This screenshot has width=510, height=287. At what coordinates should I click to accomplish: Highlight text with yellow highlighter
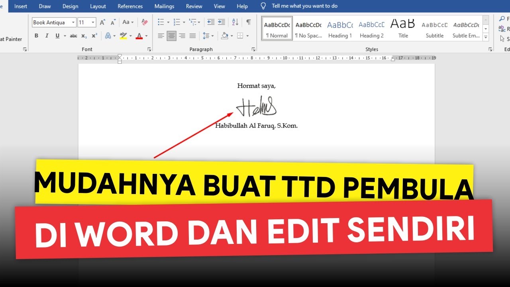tap(123, 36)
